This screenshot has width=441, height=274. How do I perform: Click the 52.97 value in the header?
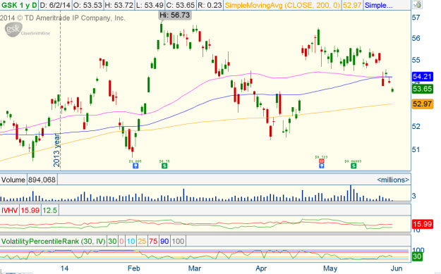pyautogui.click(x=352, y=5)
